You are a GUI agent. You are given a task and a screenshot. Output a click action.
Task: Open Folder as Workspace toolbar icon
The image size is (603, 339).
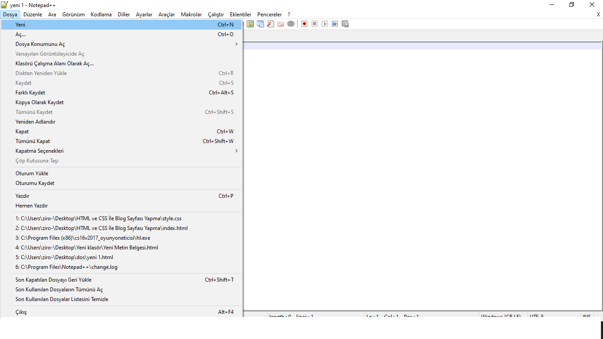coord(281,24)
